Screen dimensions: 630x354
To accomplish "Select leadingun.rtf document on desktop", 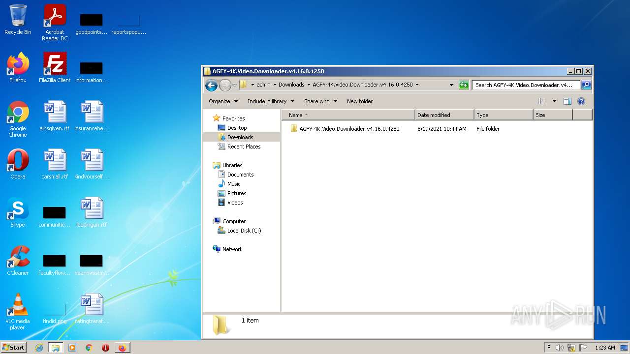I will point(92,212).
